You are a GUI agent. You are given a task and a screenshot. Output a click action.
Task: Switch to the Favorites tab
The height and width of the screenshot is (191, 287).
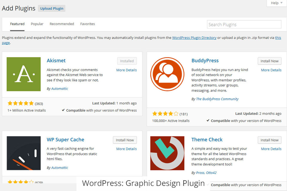pyautogui.click(x=88, y=24)
